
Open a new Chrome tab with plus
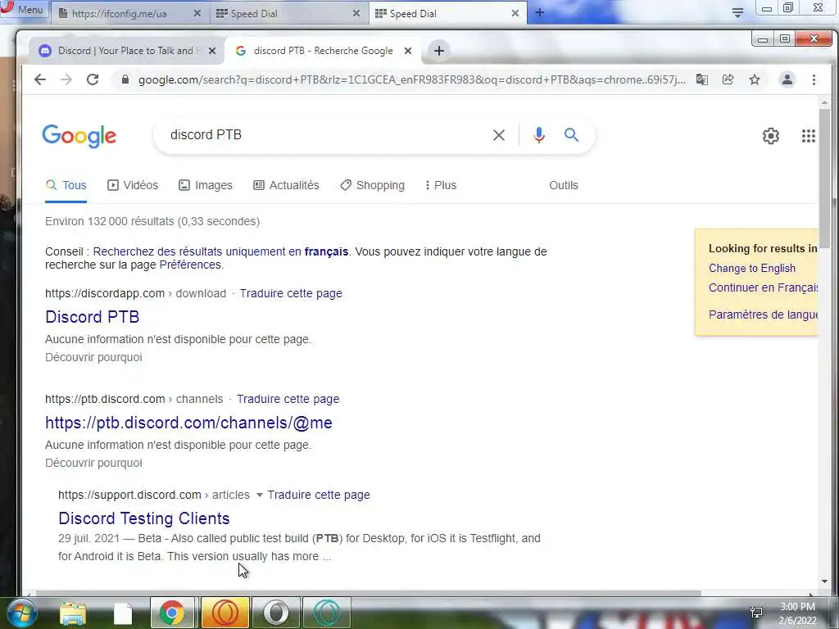(x=439, y=51)
